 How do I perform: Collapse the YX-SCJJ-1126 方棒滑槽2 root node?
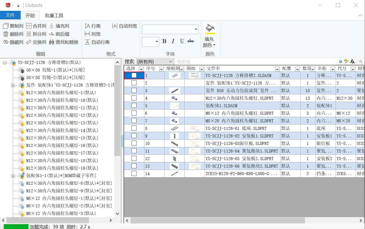(5, 63)
